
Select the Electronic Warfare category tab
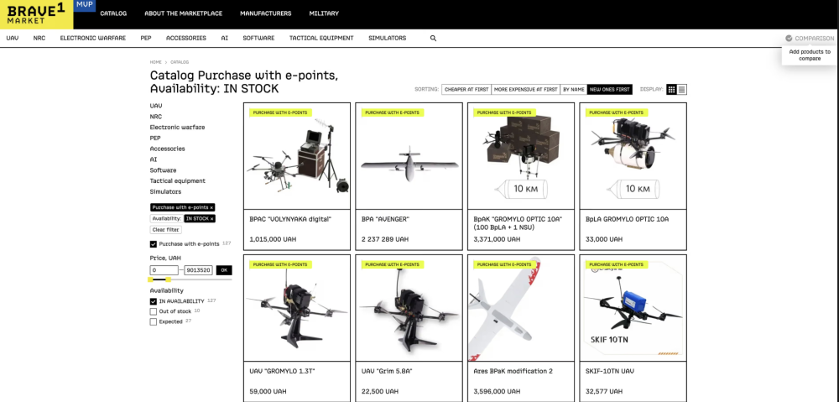tap(92, 39)
